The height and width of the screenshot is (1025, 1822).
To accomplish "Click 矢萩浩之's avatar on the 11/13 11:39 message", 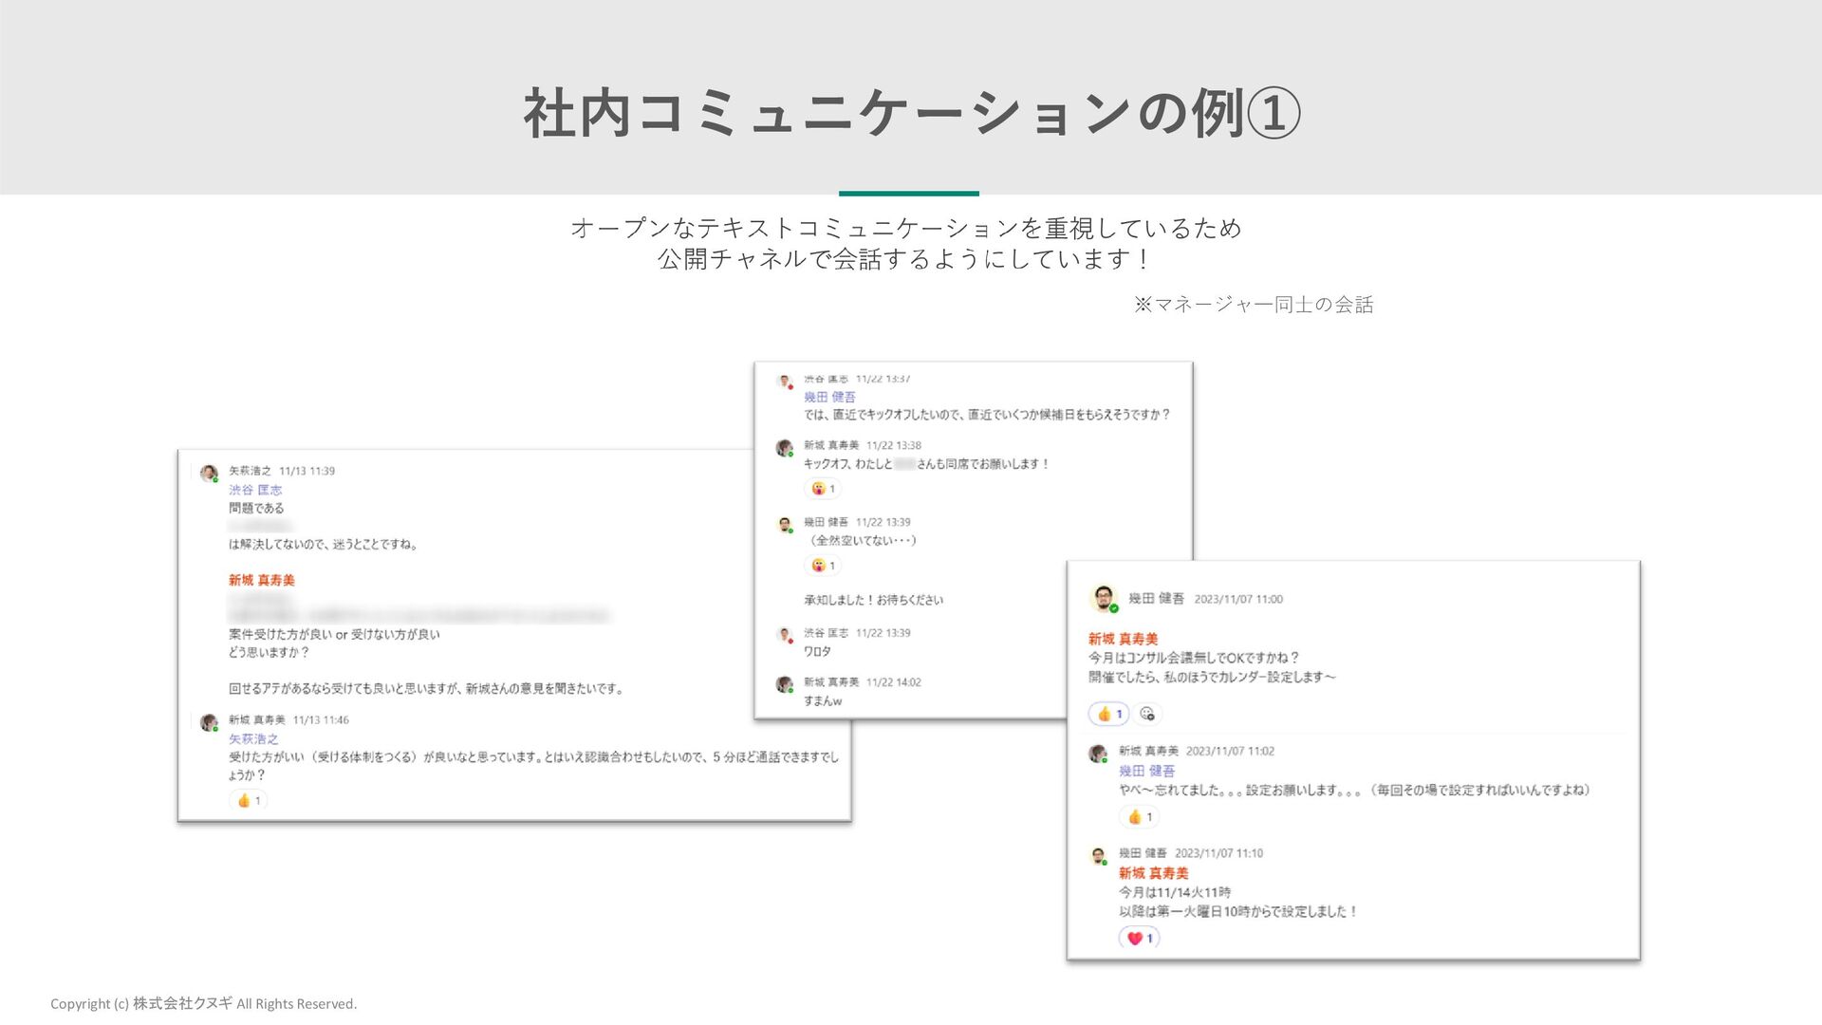I will pos(209,473).
